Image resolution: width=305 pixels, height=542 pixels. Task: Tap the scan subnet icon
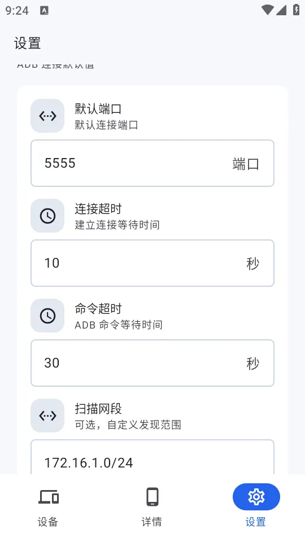click(x=47, y=416)
